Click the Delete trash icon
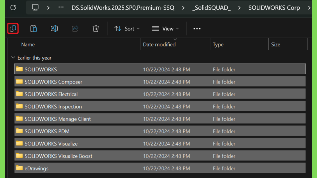Image resolution: width=317 pixels, height=178 pixels. tap(96, 28)
